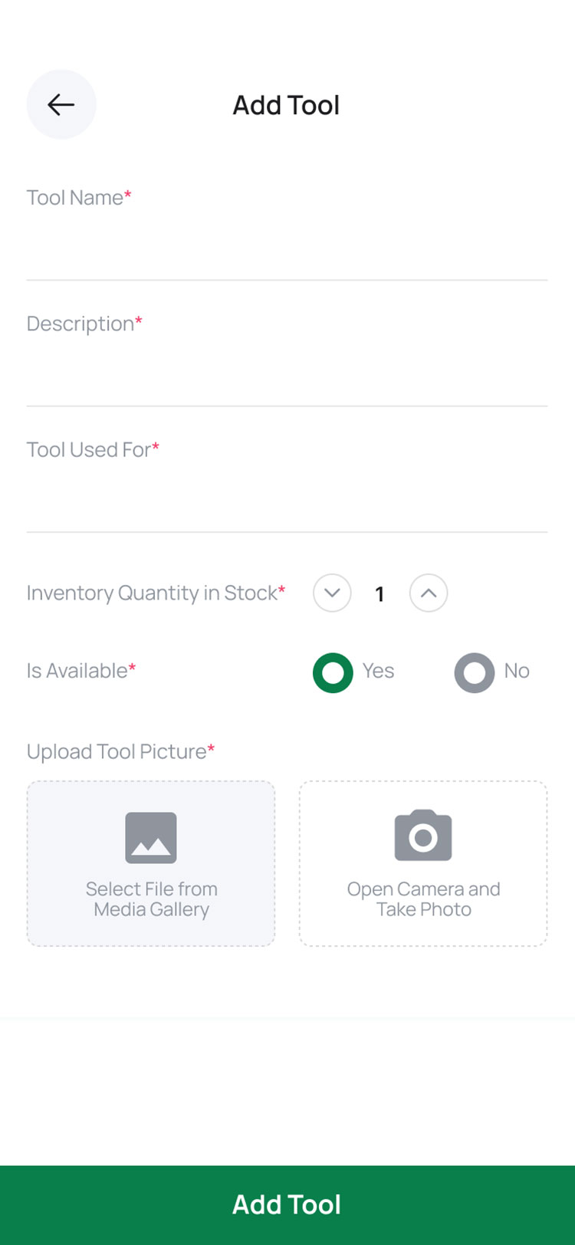Viewport: 575px width, 1245px height.
Task: Click the Upload Tool Picture label
Action: point(120,751)
